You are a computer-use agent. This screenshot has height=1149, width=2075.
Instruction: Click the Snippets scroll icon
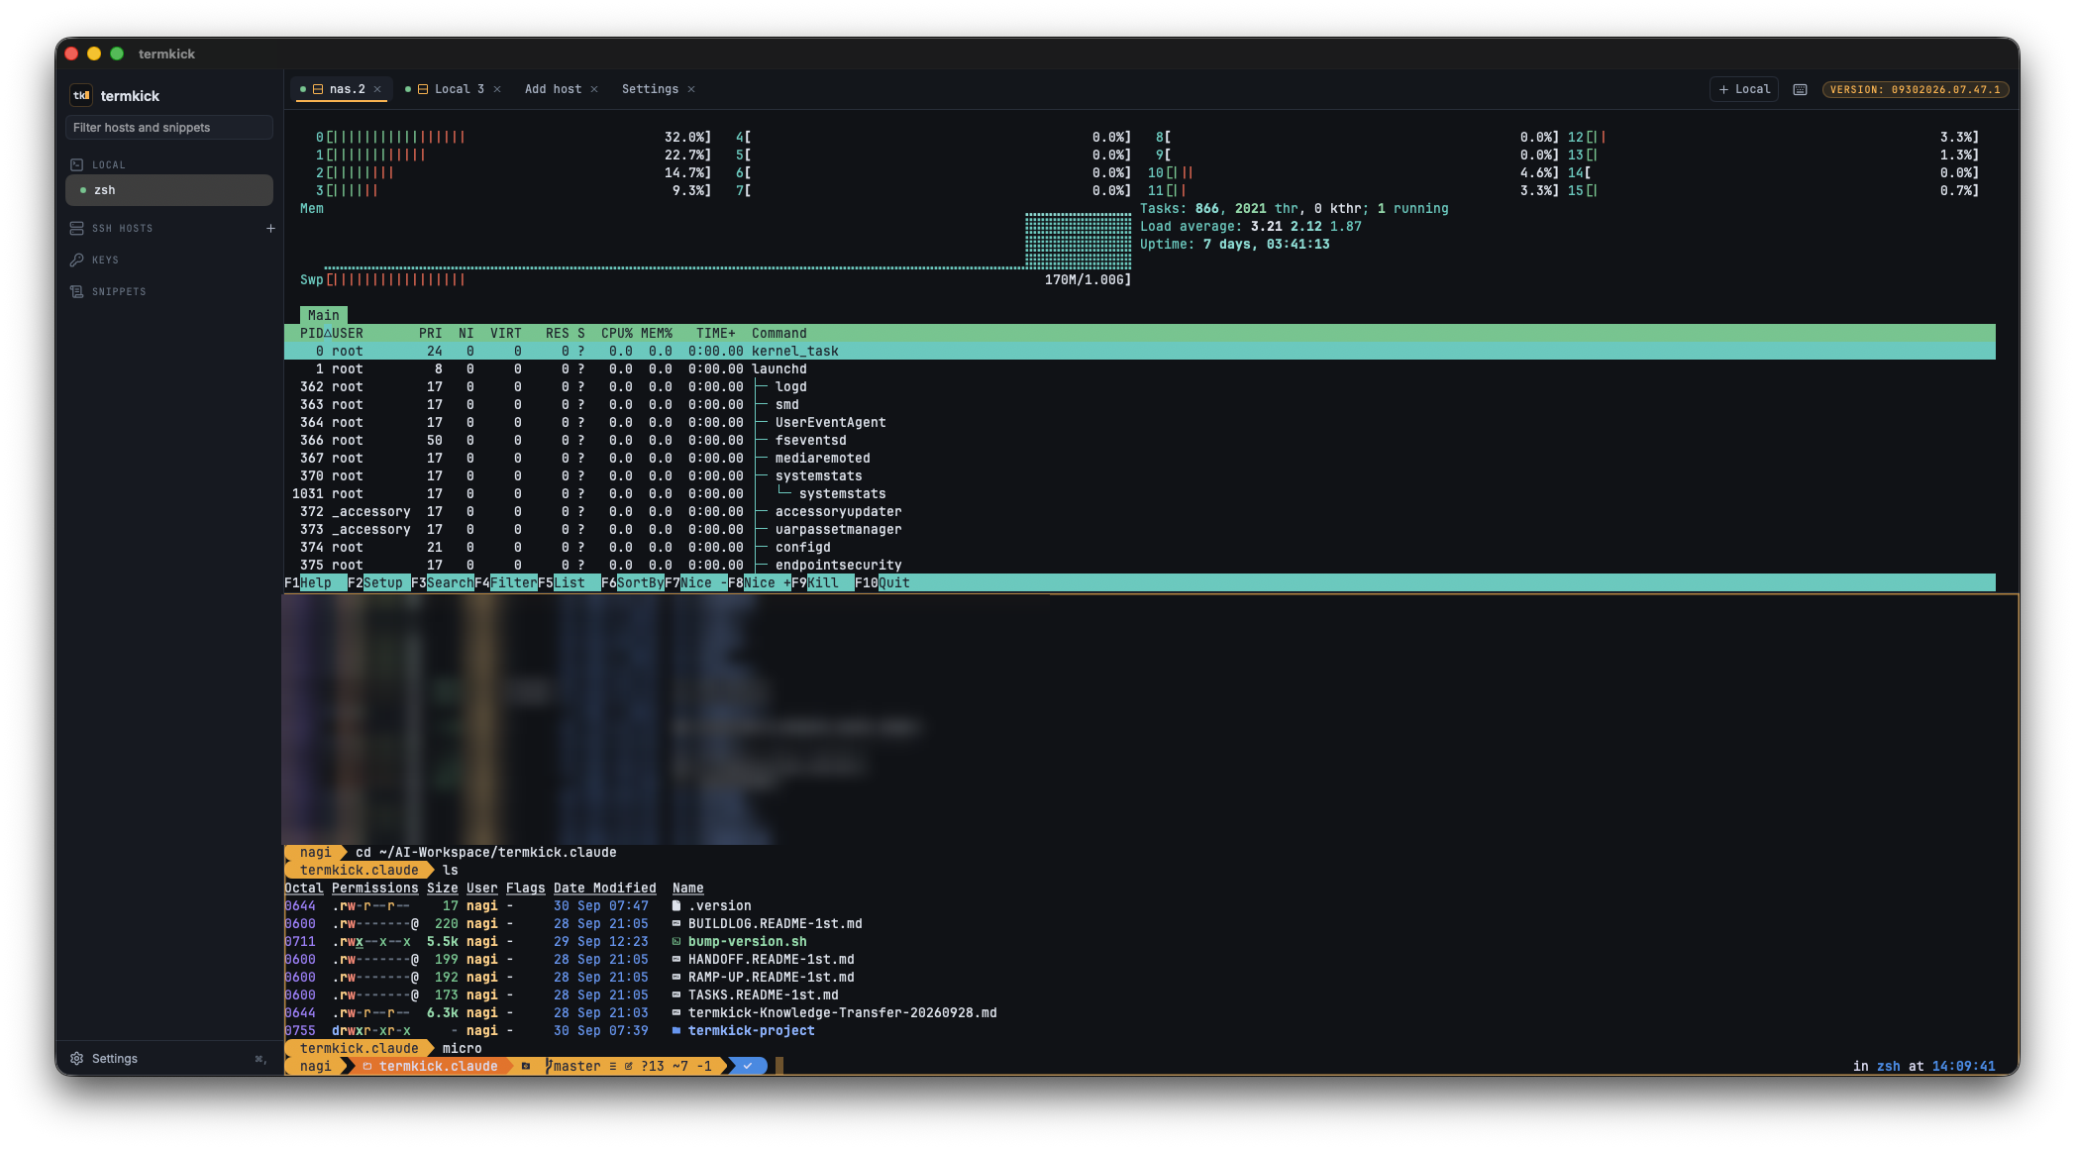tap(77, 291)
